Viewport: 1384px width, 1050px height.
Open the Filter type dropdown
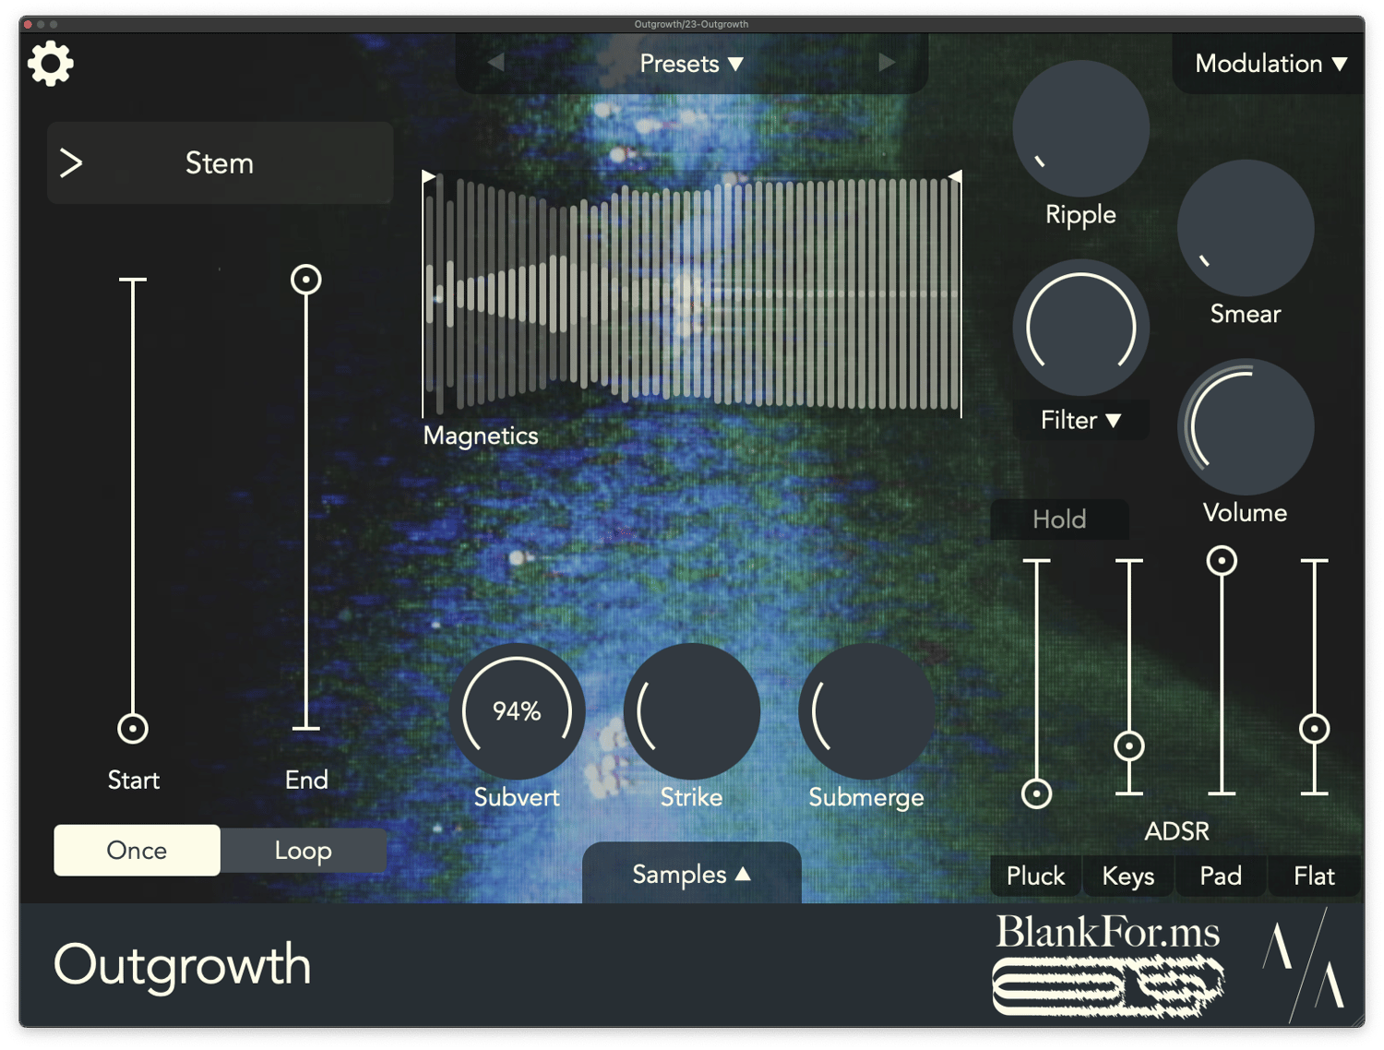1080,421
